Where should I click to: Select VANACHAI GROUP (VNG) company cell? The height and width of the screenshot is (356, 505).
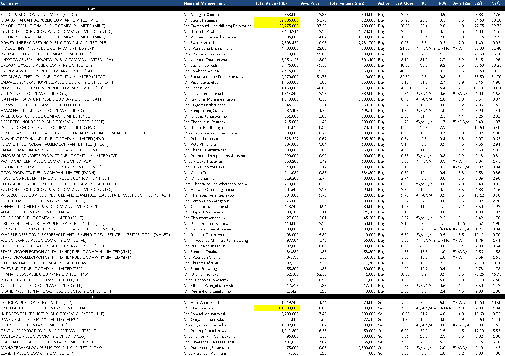(47, 111)
